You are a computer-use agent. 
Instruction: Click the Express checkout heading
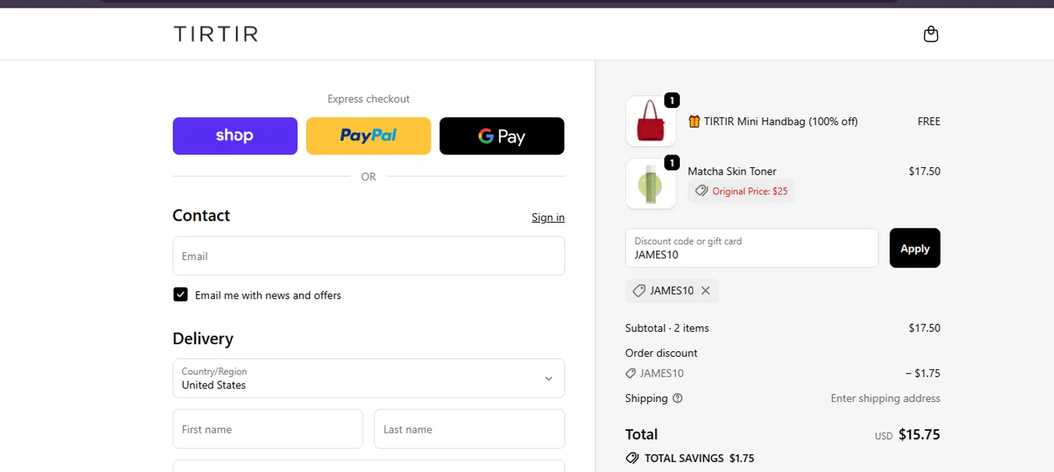[x=369, y=99]
